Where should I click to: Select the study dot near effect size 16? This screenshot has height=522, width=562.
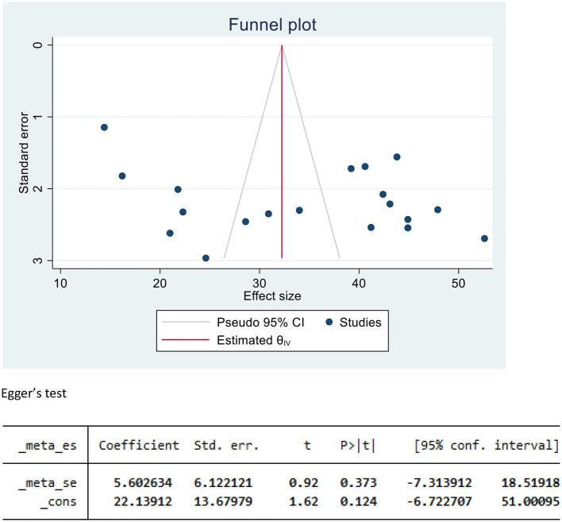tap(122, 176)
